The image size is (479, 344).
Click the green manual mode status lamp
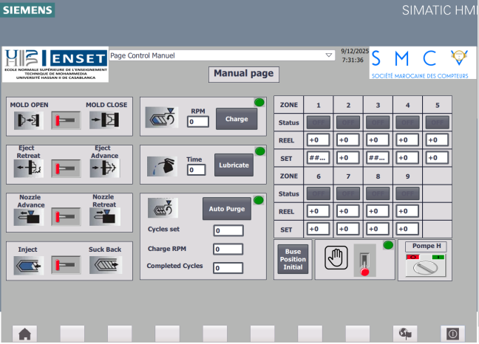point(388,245)
